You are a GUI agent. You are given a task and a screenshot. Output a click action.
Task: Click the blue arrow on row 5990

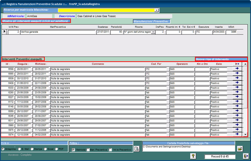pyautogui.click(x=237, y=125)
